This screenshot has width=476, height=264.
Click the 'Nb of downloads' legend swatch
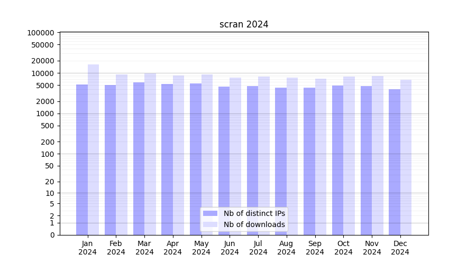tap(210, 224)
